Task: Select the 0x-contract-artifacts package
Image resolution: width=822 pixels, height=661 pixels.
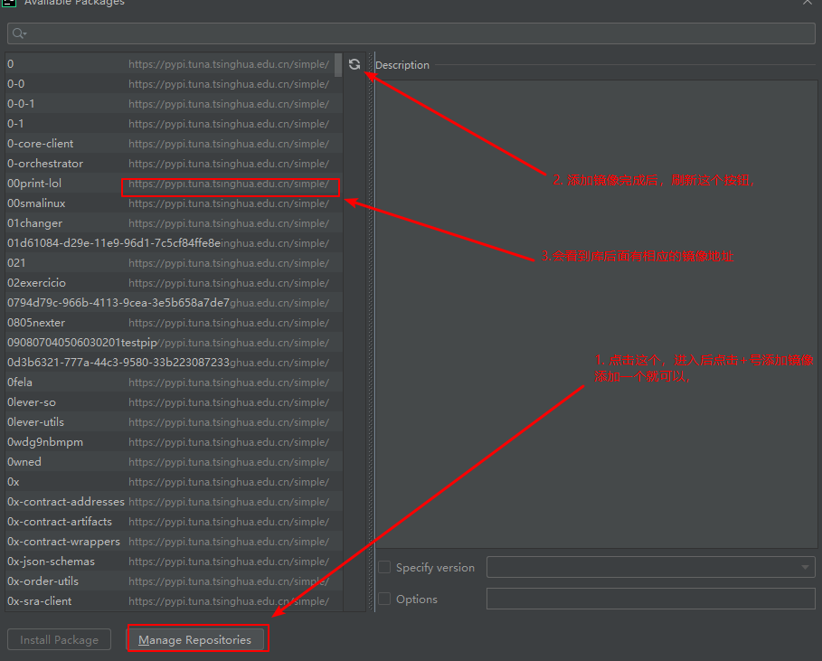Action: (174, 522)
